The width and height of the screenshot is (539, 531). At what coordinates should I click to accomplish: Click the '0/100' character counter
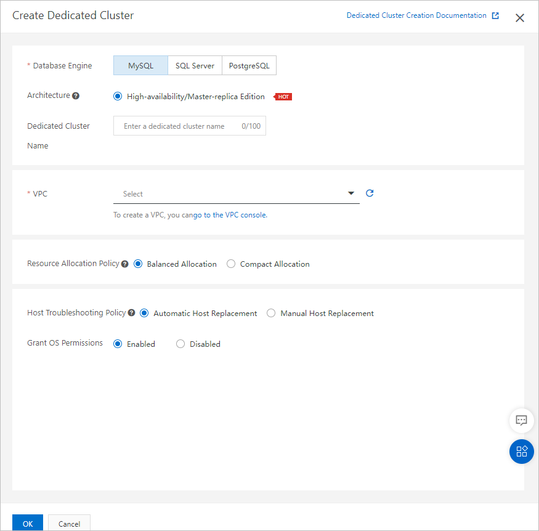point(251,126)
